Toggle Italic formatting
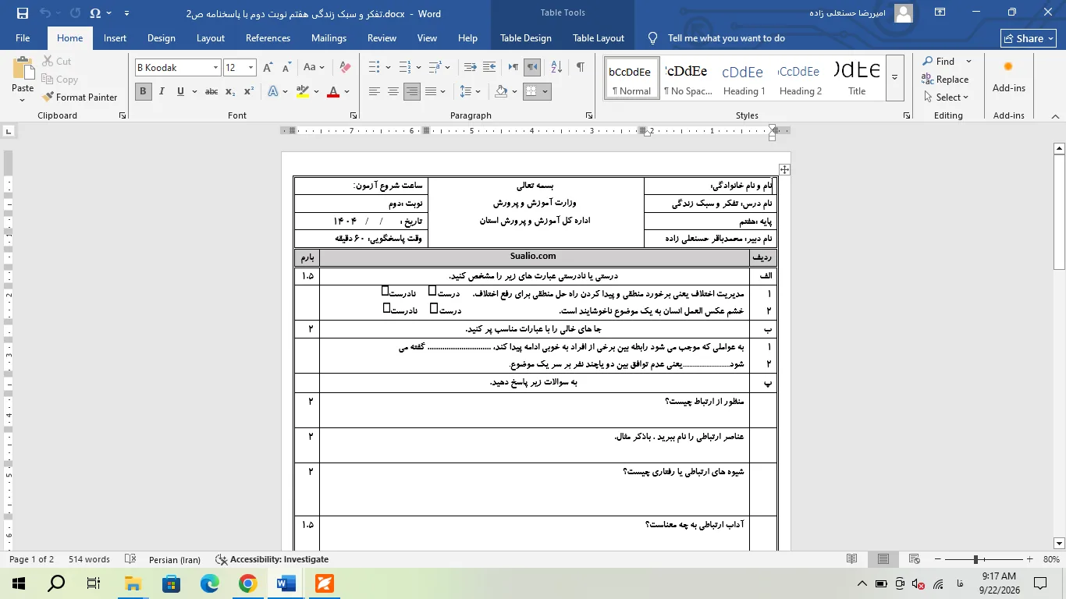Screen dimensions: 1066x599 (x=162, y=92)
